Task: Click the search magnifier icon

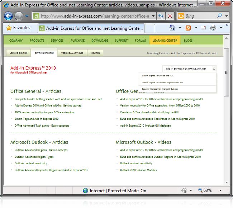Action: click(x=219, y=16)
